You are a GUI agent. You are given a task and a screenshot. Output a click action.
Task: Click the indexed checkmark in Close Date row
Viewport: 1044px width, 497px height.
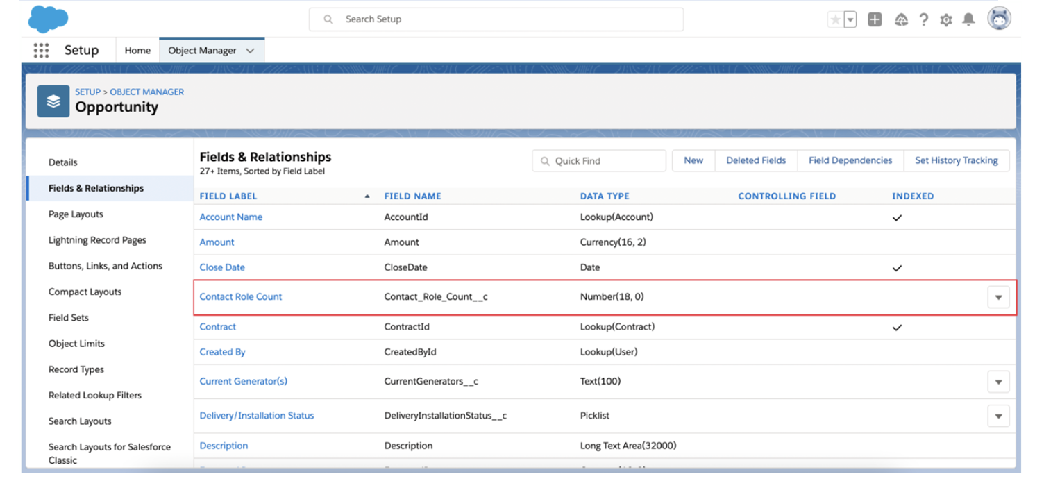coord(897,268)
